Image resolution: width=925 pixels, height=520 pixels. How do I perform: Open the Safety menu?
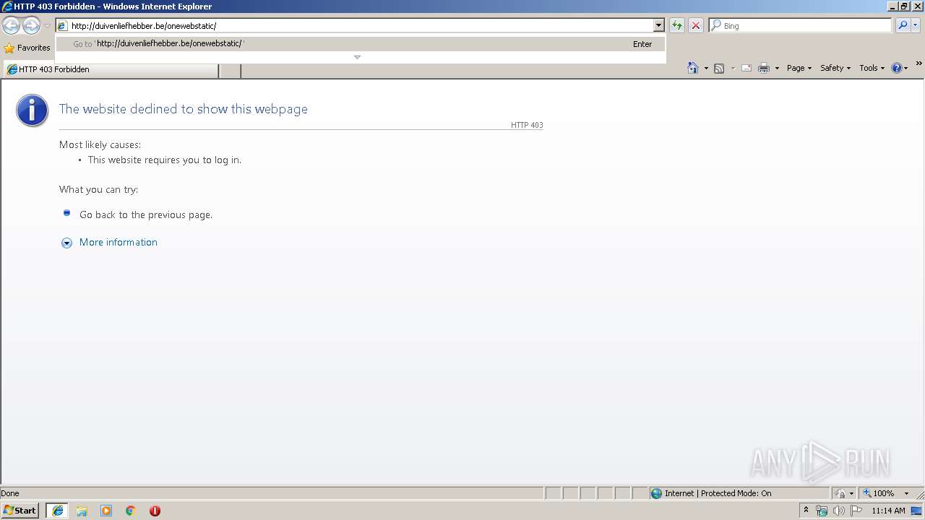click(x=835, y=68)
